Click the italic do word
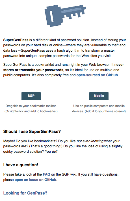This screenshot has height=201, width=130. pos(54,152)
